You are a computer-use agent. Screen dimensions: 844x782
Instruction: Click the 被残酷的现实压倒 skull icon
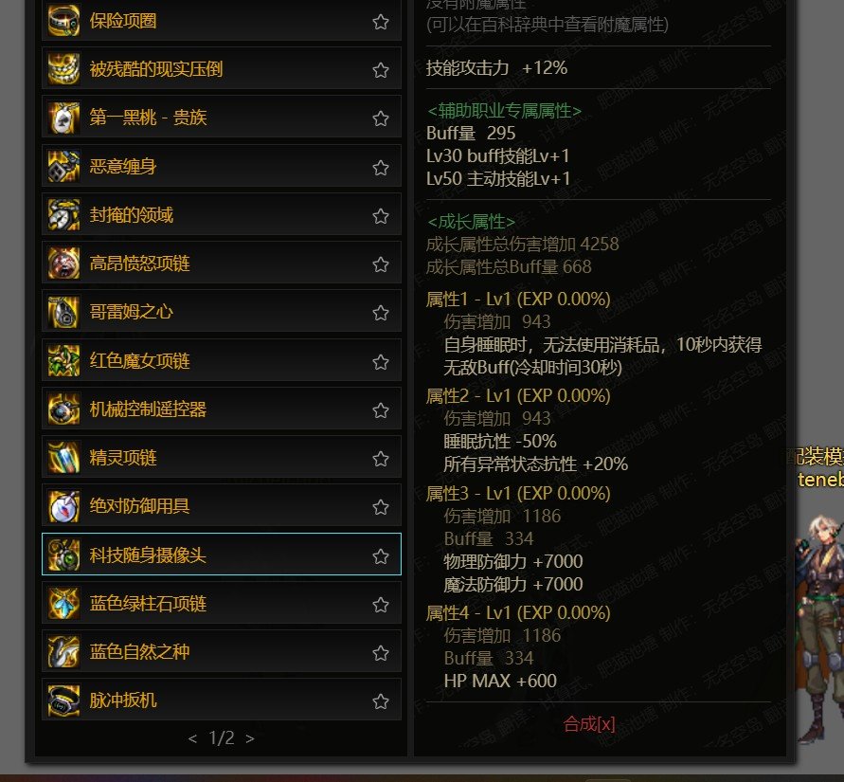(x=63, y=68)
